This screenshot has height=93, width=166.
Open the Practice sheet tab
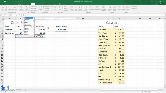12,90
